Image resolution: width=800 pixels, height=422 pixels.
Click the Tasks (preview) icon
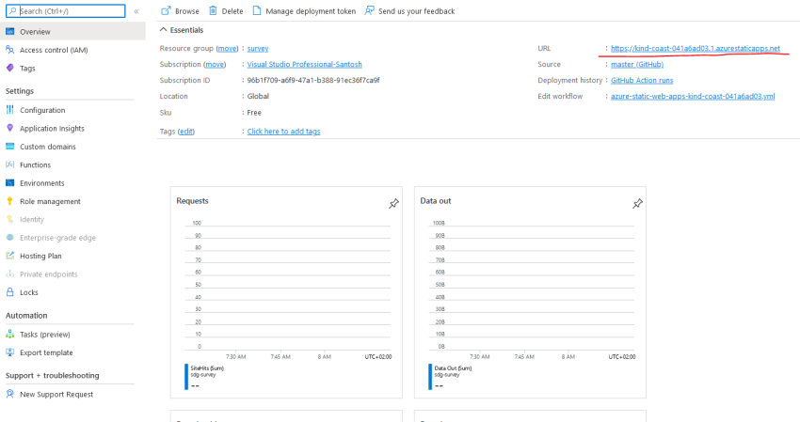coord(9,335)
